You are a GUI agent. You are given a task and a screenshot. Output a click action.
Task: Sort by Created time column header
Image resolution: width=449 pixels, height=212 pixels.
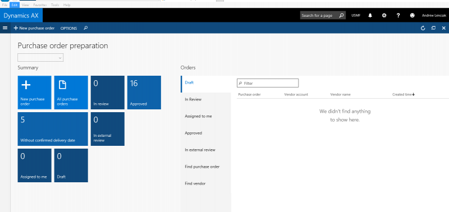[404, 94]
